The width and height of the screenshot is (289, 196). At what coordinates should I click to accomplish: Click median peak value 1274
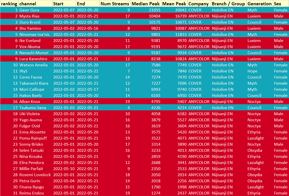156,193
